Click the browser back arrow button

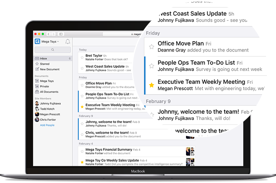(x=49, y=34)
